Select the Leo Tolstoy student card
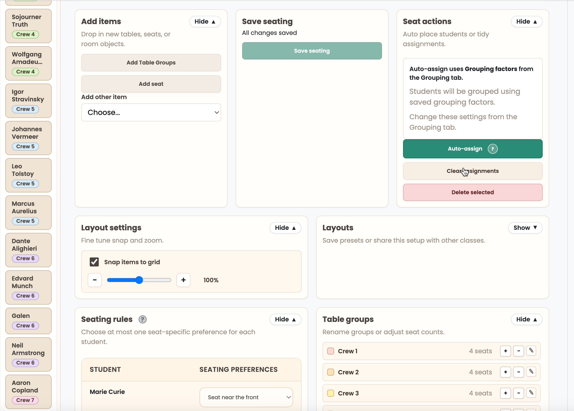The height and width of the screenshot is (411, 574). click(28, 175)
